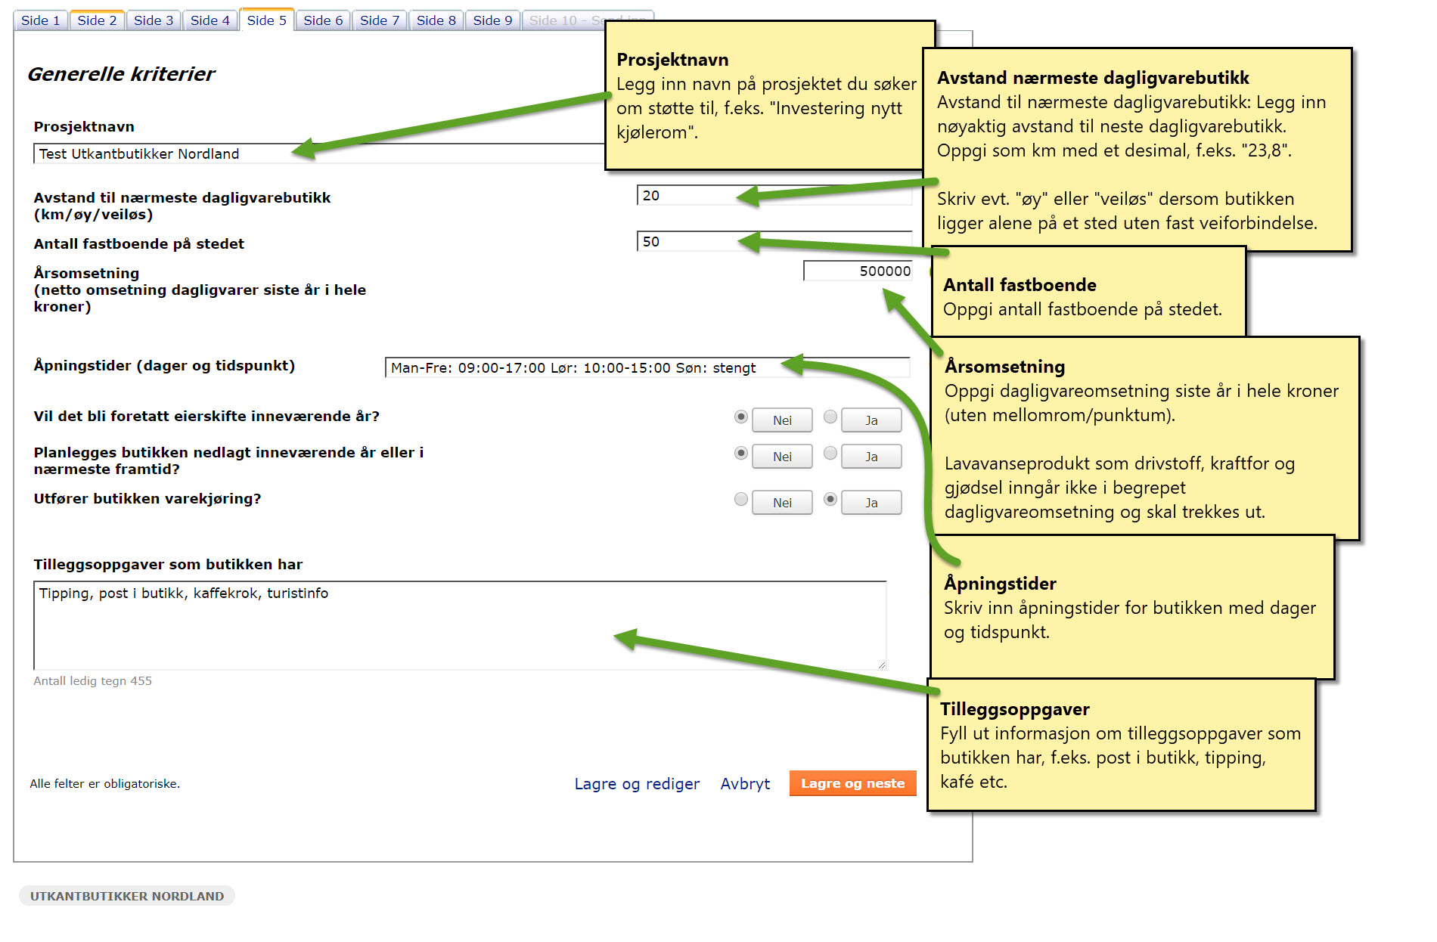Click the orange Lagre og neste button
Viewport: 1437px width, 942px height.
tap(852, 783)
